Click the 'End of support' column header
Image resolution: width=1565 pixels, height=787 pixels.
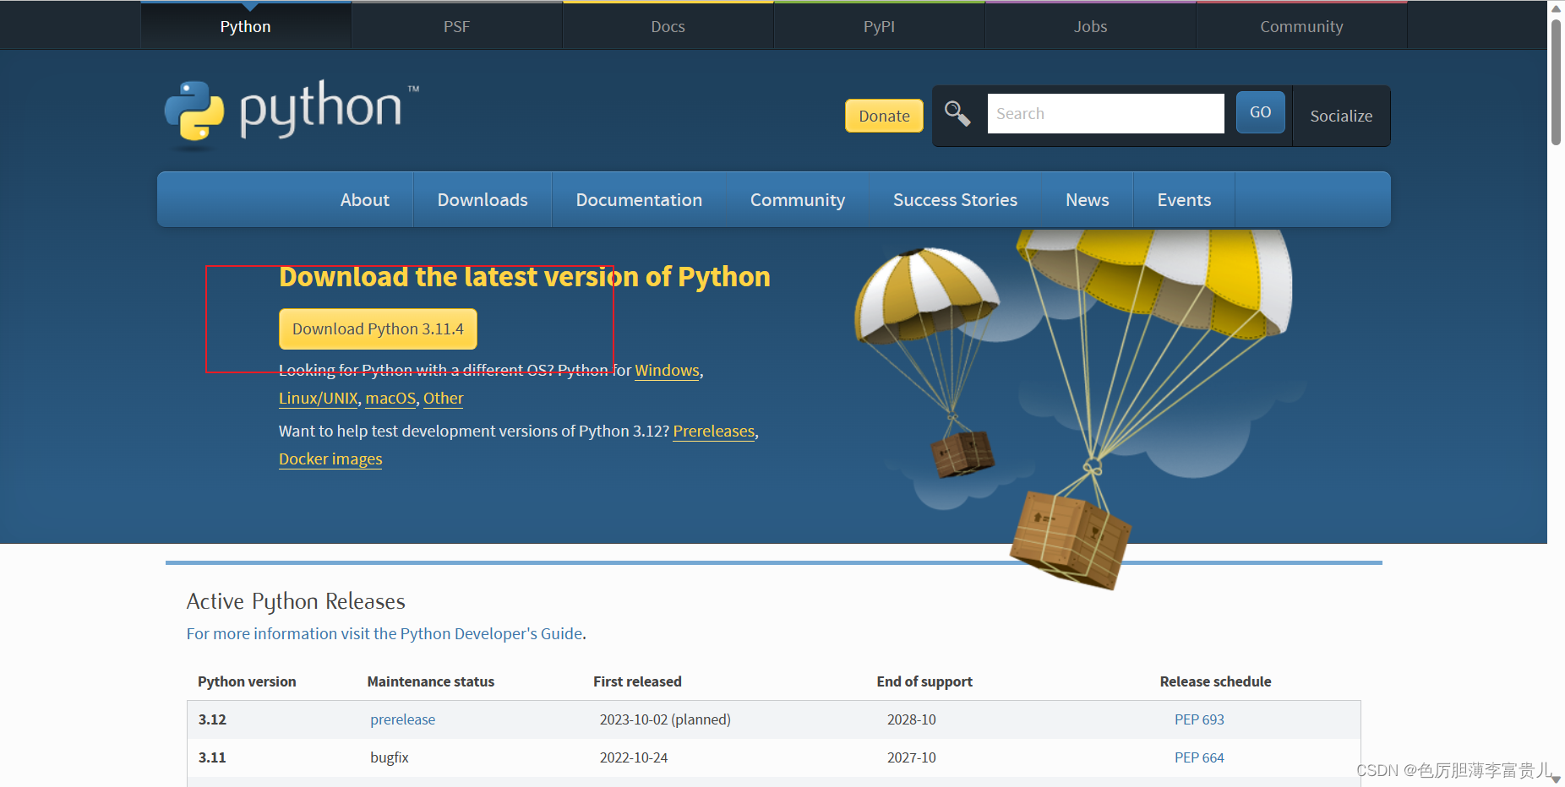(x=924, y=681)
